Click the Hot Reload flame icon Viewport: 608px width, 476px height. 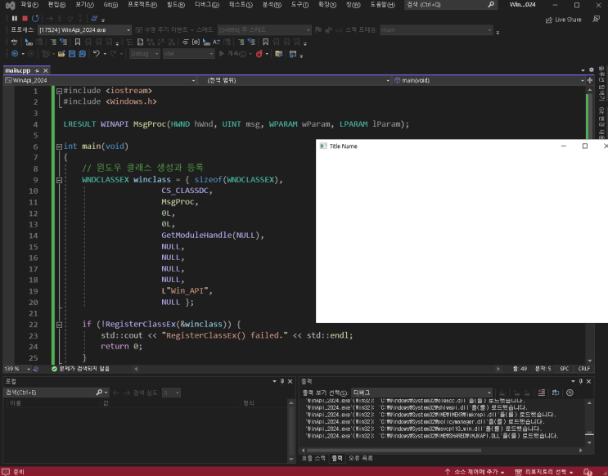[x=259, y=54]
